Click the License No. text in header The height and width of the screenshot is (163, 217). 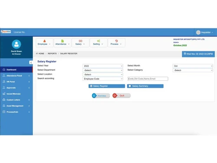[x=20, y=32]
